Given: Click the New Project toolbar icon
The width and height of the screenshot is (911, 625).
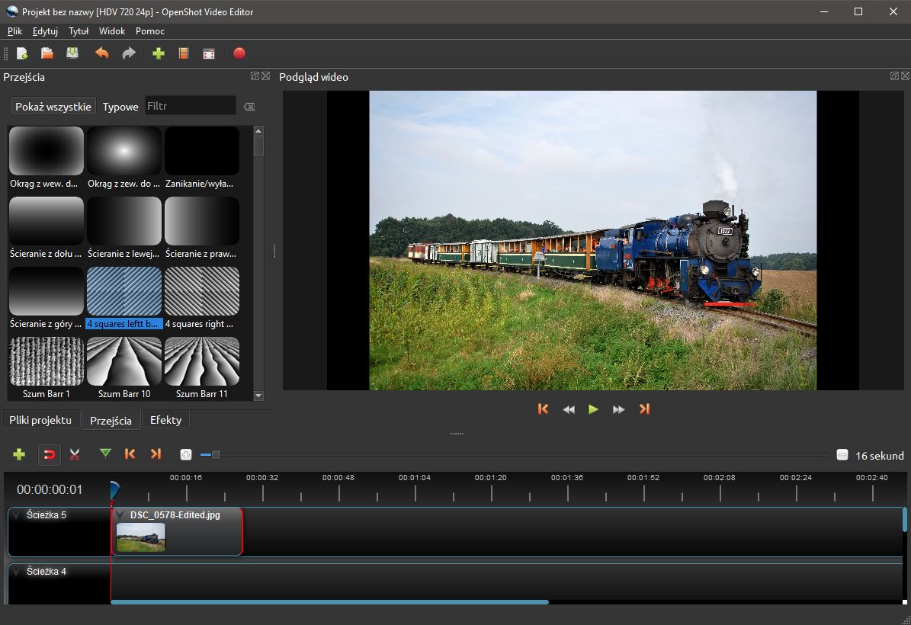Looking at the screenshot, I should pos(22,53).
